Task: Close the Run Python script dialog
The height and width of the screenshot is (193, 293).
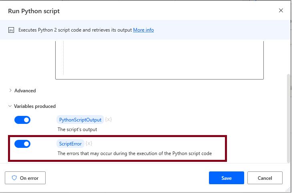Action: [281, 11]
